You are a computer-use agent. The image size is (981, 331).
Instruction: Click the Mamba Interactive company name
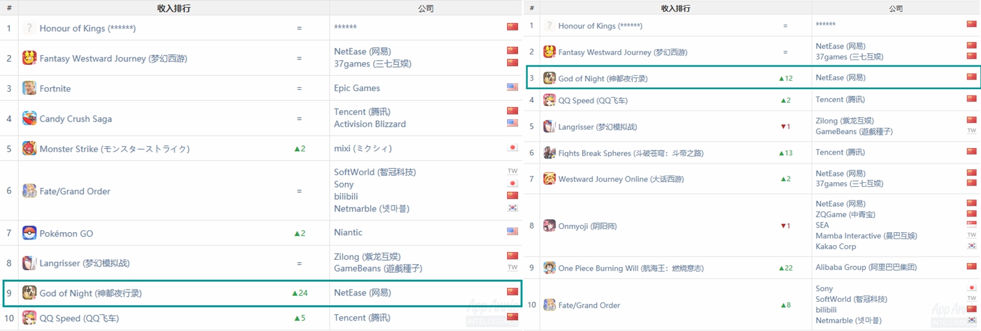click(x=865, y=236)
